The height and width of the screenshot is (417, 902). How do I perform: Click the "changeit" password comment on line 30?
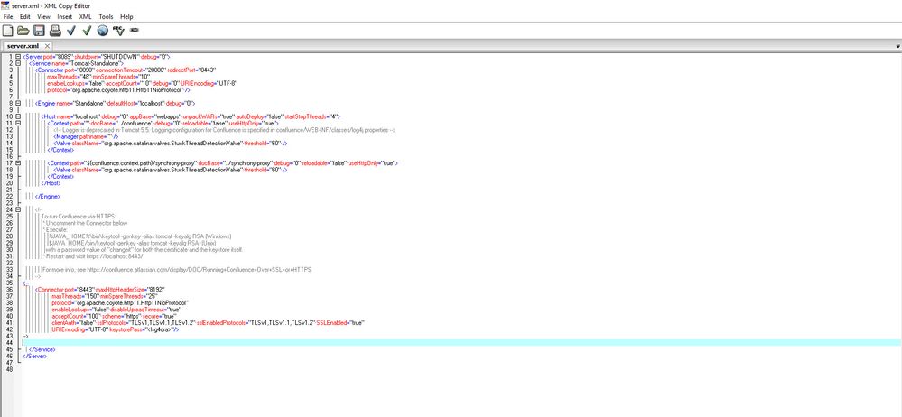[x=144, y=249]
